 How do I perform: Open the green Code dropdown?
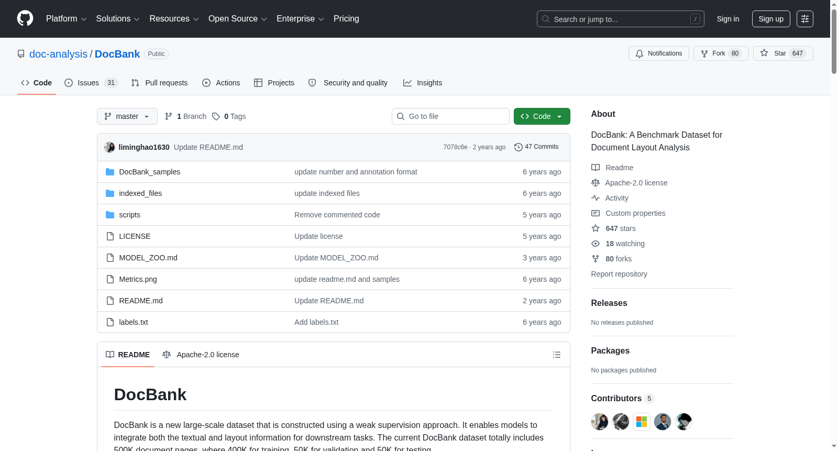(542, 116)
